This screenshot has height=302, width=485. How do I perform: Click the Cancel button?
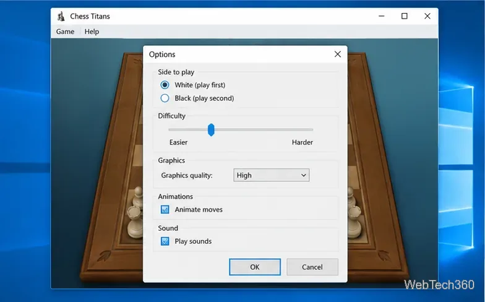pyautogui.click(x=312, y=267)
